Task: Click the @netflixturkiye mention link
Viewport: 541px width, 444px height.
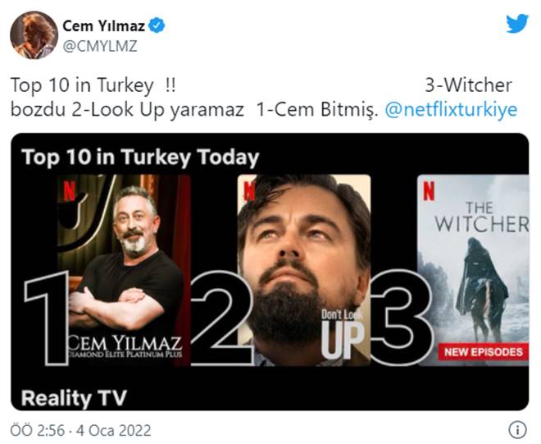Action: (451, 110)
